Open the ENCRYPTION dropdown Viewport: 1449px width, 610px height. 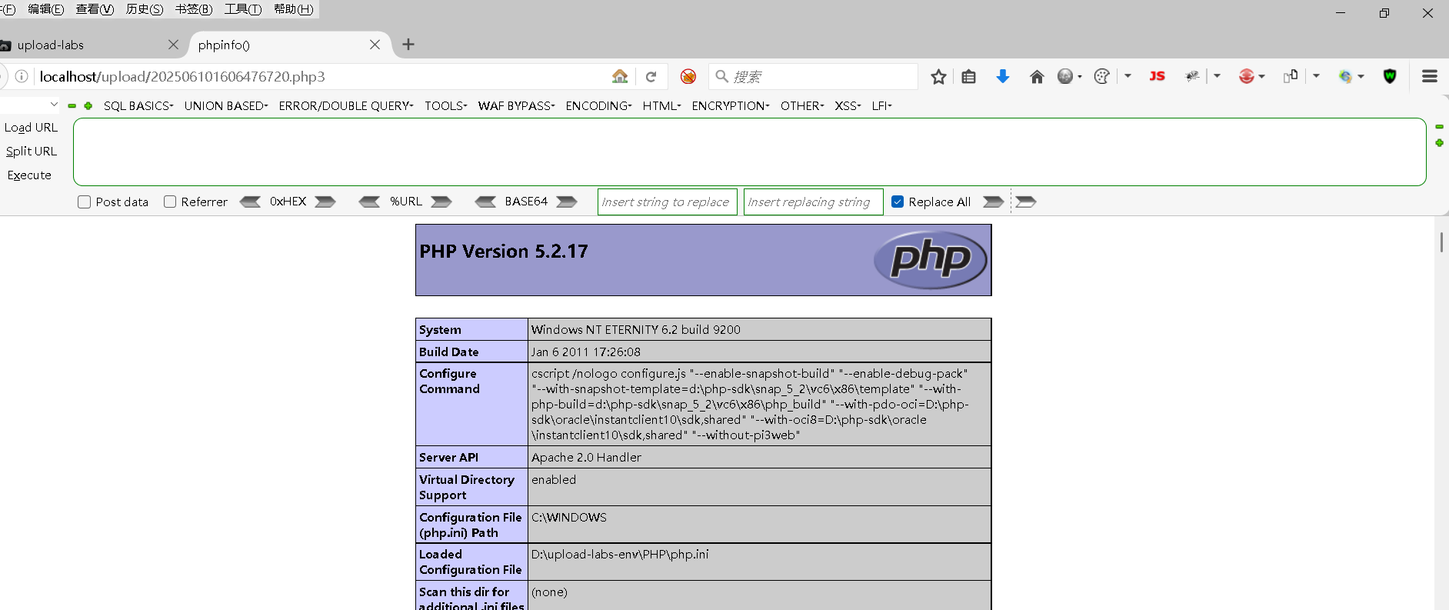point(731,106)
